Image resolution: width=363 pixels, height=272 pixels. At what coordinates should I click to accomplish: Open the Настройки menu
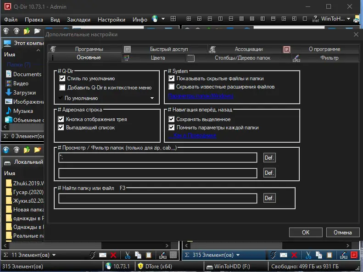(112, 20)
